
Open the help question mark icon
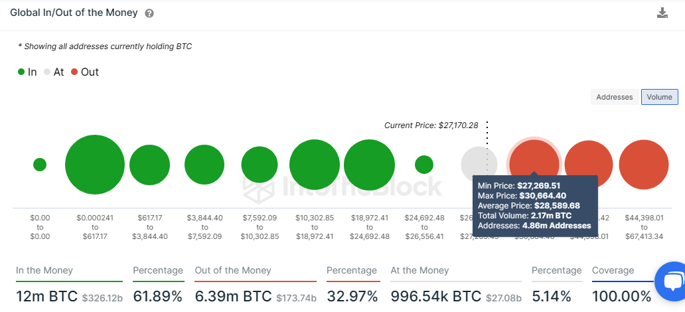click(149, 13)
